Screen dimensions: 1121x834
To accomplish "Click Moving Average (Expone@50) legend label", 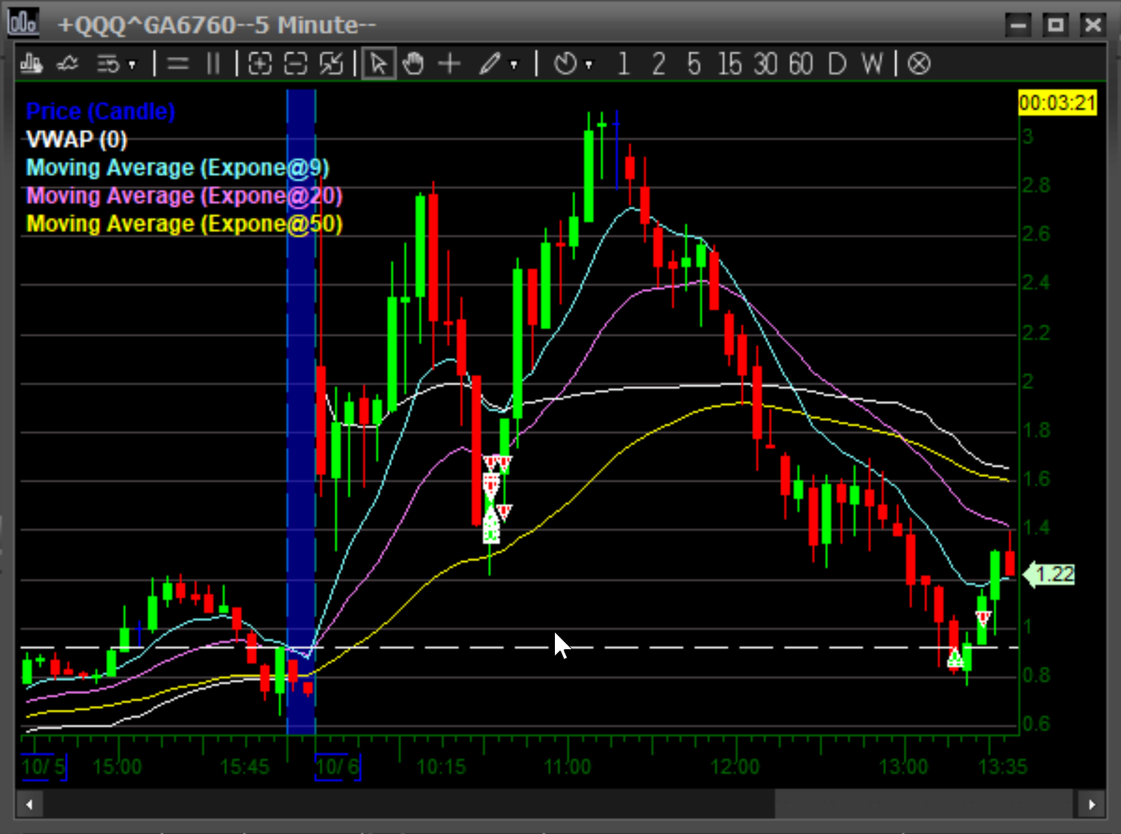I will (184, 223).
